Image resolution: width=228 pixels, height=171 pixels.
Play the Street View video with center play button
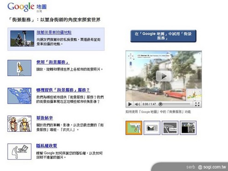coord(164,76)
